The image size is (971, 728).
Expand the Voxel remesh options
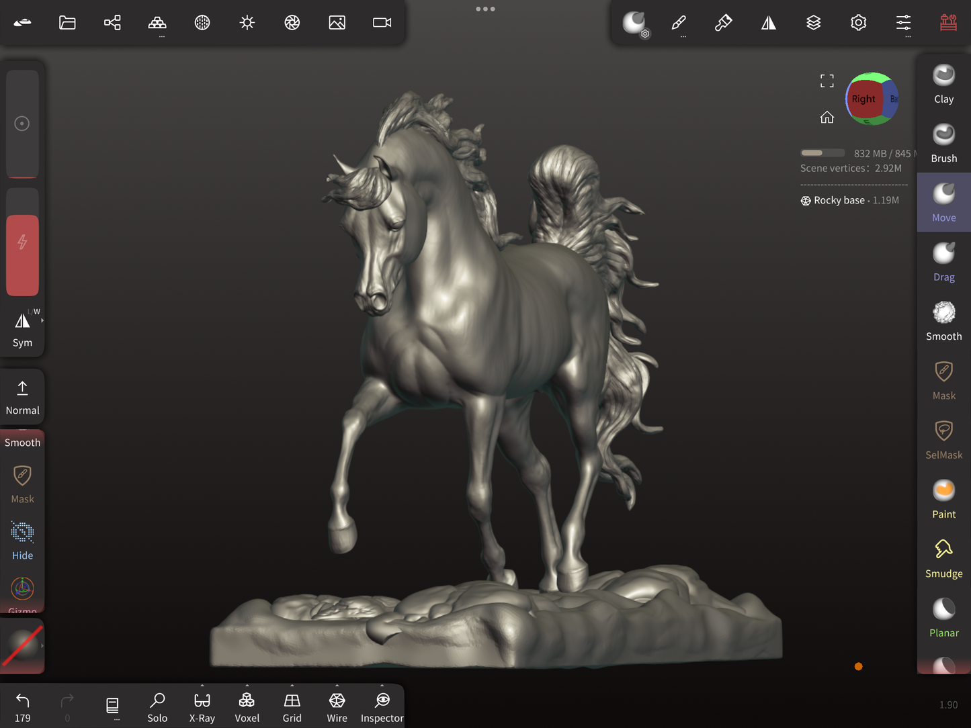[x=247, y=686]
